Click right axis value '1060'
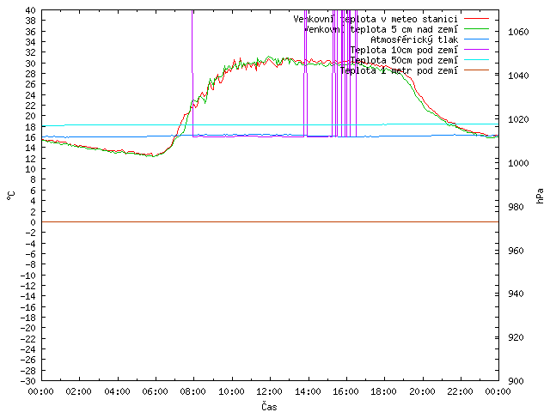 pos(518,33)
